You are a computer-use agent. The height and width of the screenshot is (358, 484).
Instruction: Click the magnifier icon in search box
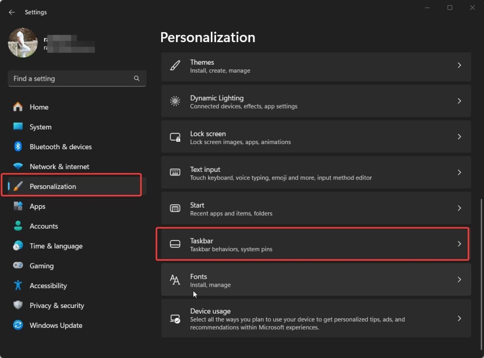[137, 78]
